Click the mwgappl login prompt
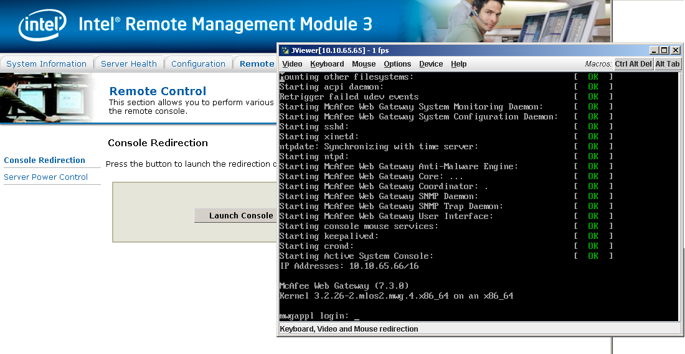Viewport: 685px width, 354px height. pyautogui.click(x=319, y=315)
